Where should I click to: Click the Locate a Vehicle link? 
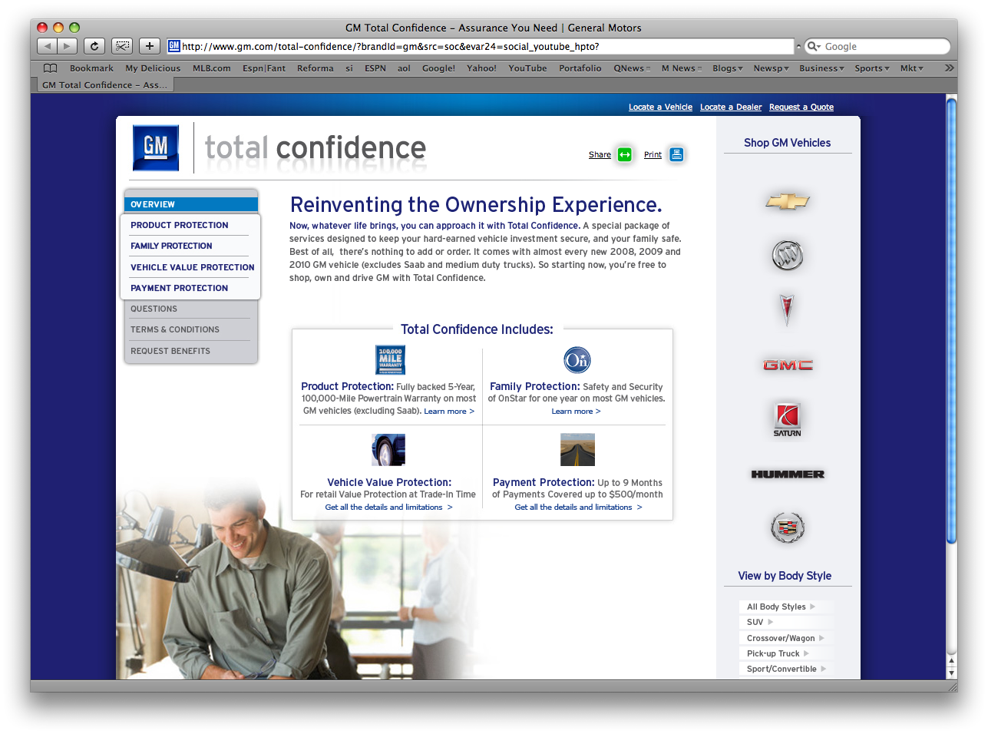coord(660,107)
